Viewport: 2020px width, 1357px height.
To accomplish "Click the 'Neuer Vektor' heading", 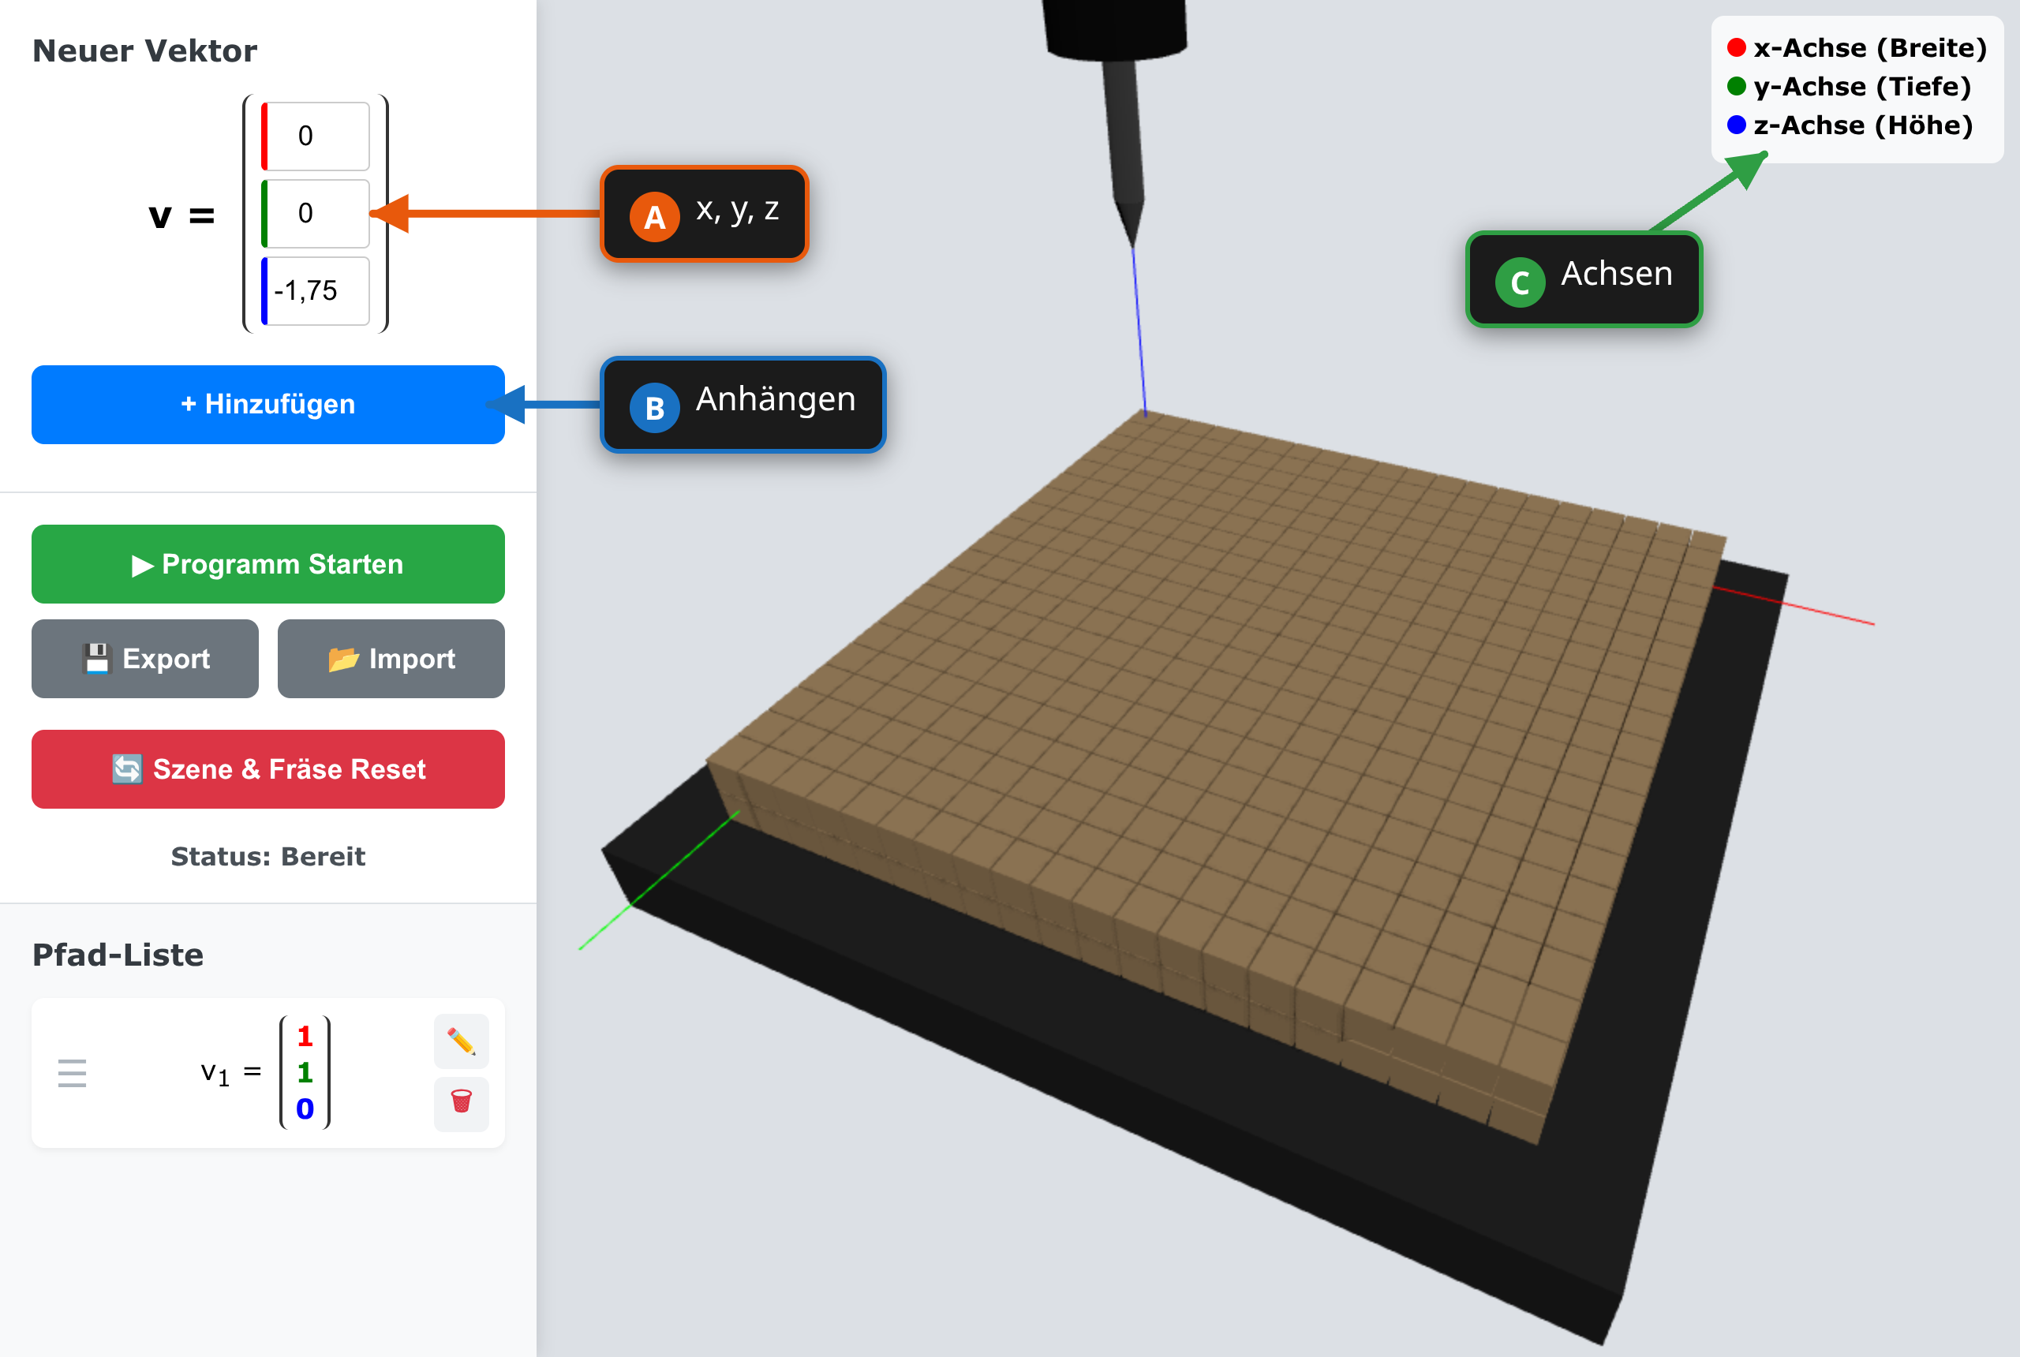I will pos(144,51).
